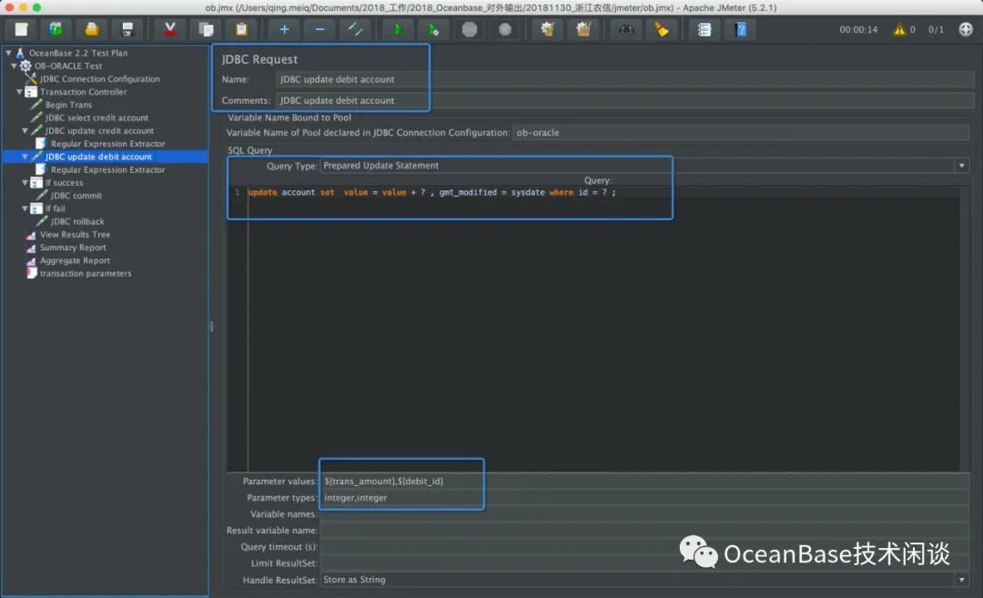983x598 pixels.
Task: Click the Clear All results icon
Action: (583, 29)
